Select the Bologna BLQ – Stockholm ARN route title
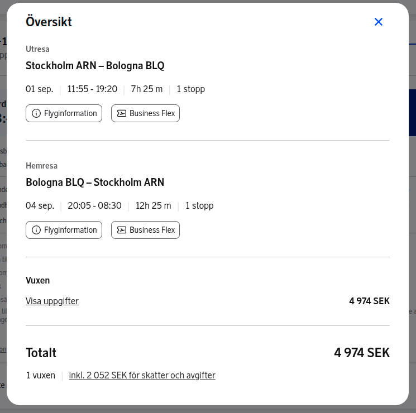 [x=95, y=183]
